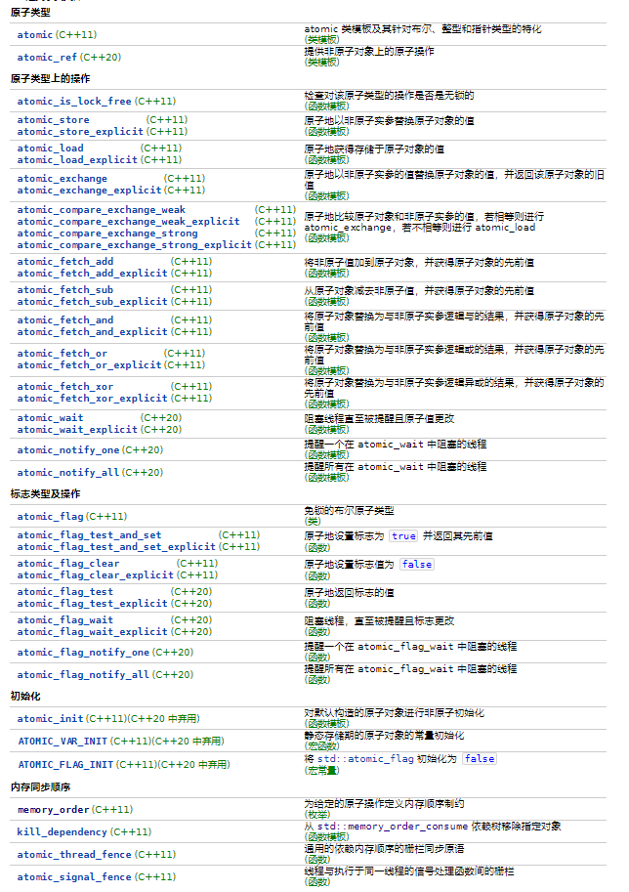629x892 pixels.
Task: Open the atomic_is_lock_free link
Action: coord(74,102)
